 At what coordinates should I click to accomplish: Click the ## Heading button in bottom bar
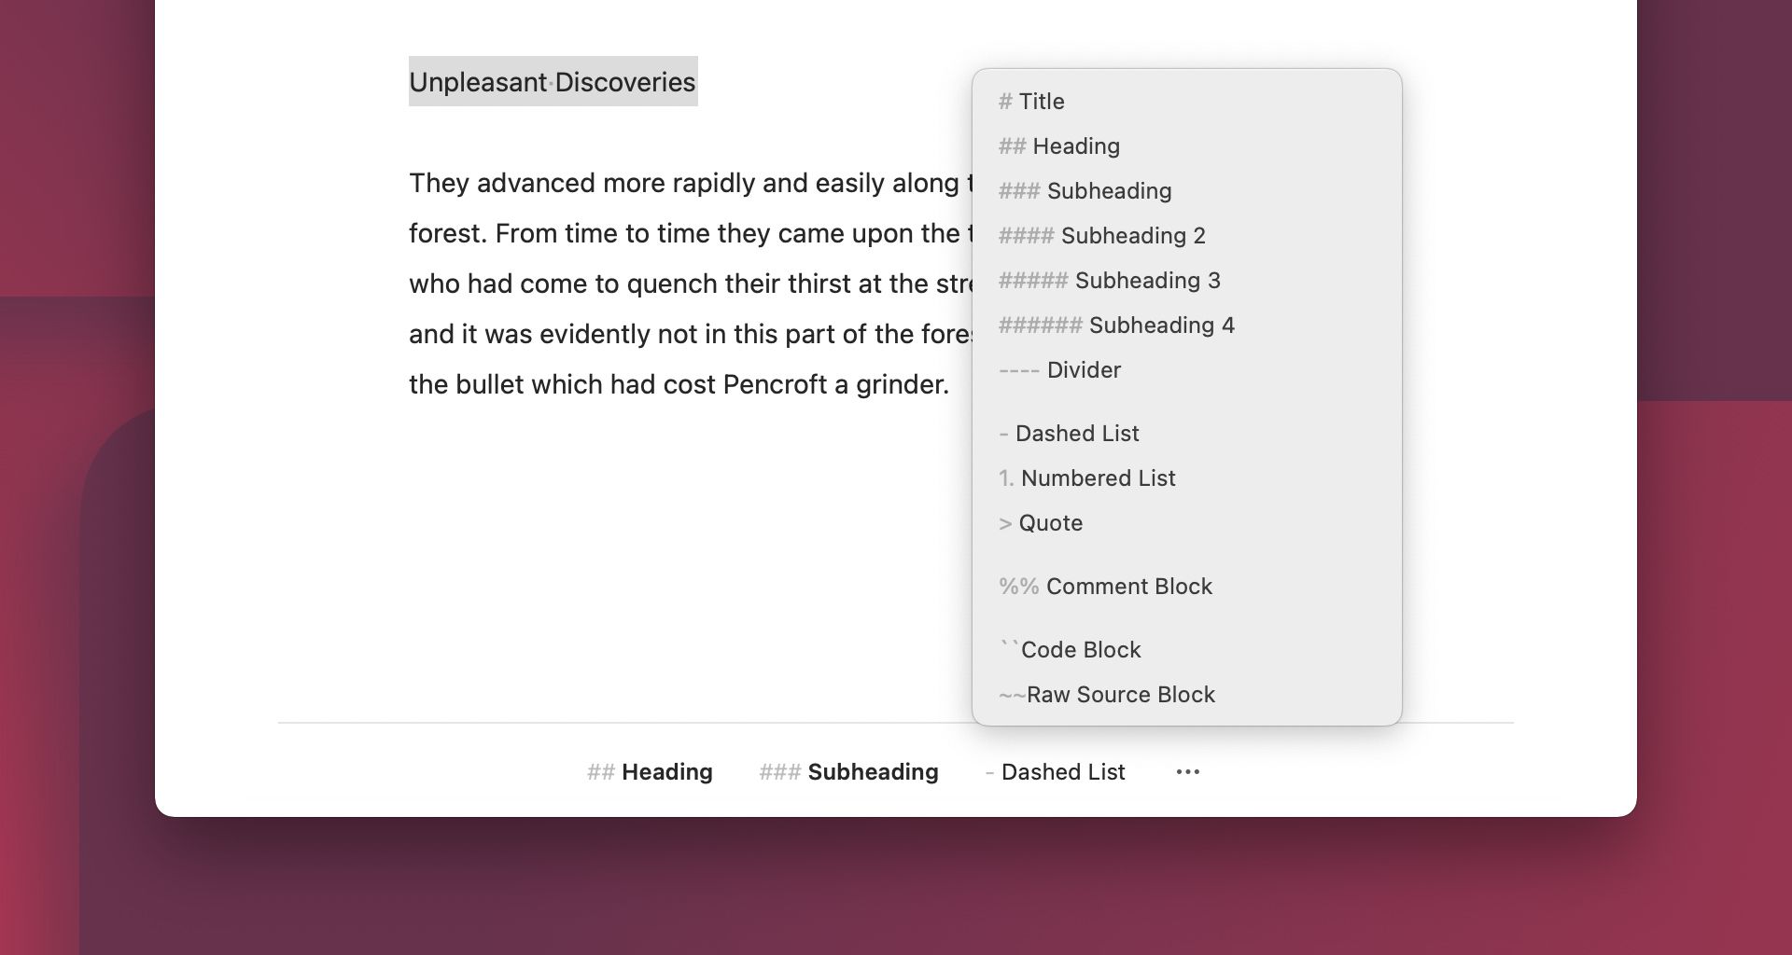650,771
